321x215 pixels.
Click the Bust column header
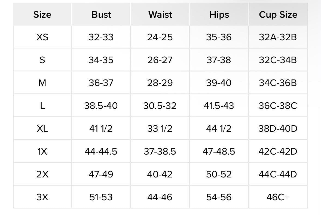(x=101, y=14)
